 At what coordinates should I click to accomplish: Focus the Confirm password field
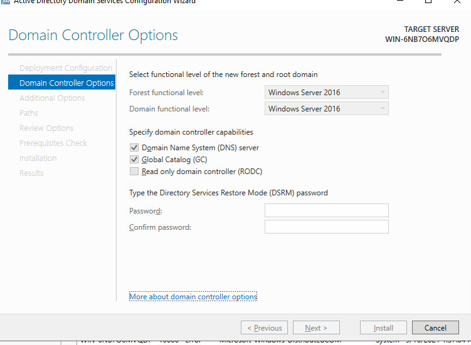[x=326, y=227]
